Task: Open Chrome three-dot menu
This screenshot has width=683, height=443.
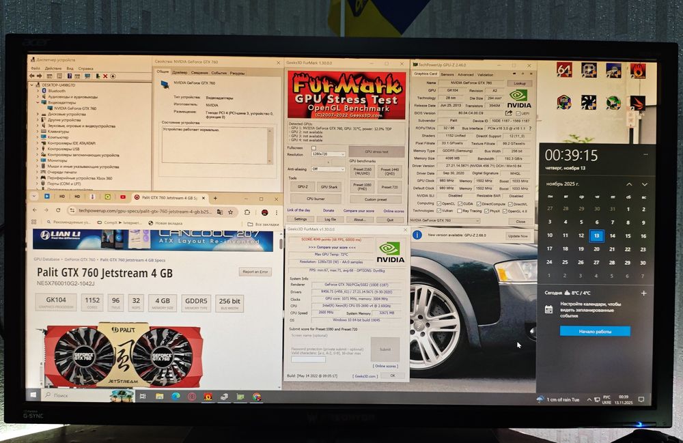Action: click(x=276, y=212)
